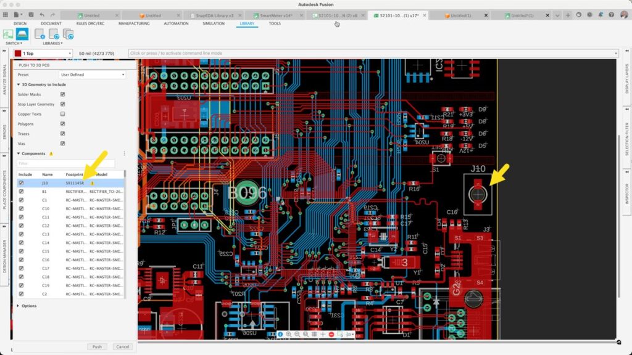Open the DISPLAY LAYERS side panel
632x355 pixels.
(x=627, y=80)
